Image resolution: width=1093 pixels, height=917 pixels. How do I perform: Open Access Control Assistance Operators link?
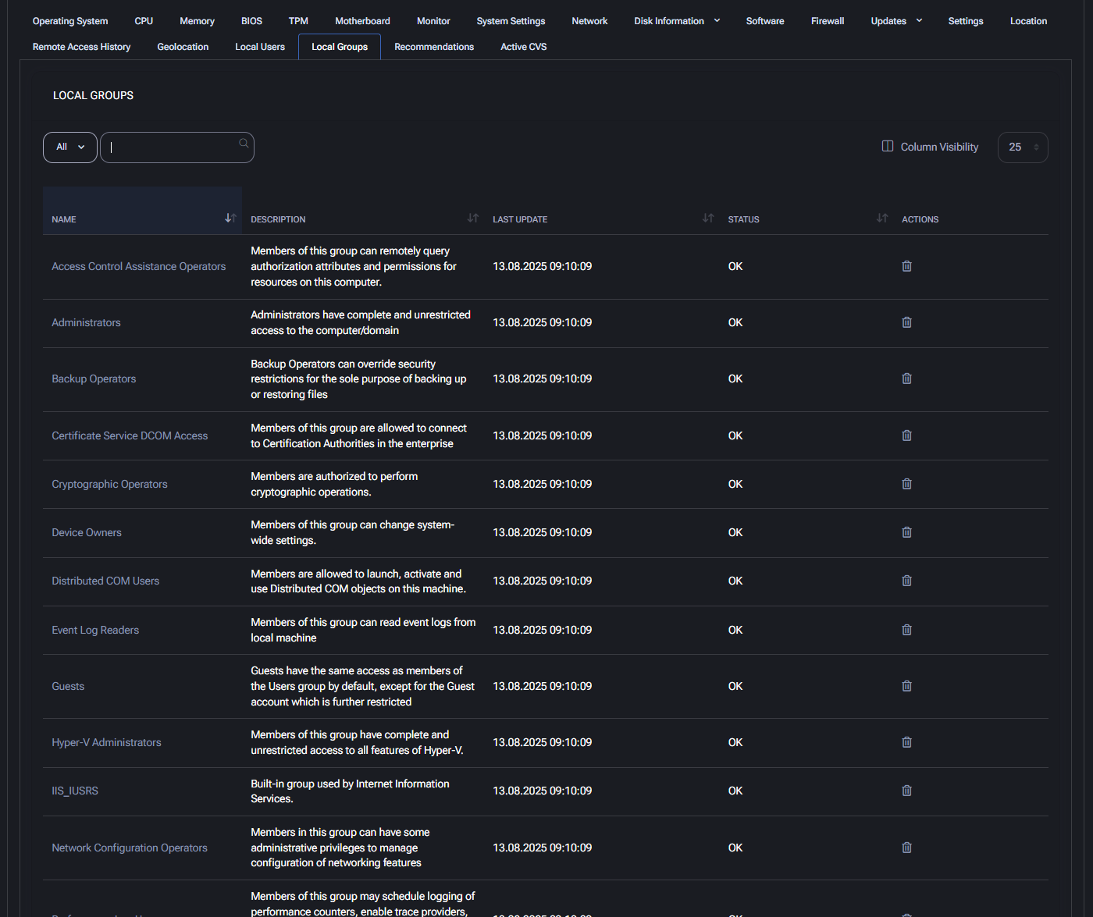138,266
